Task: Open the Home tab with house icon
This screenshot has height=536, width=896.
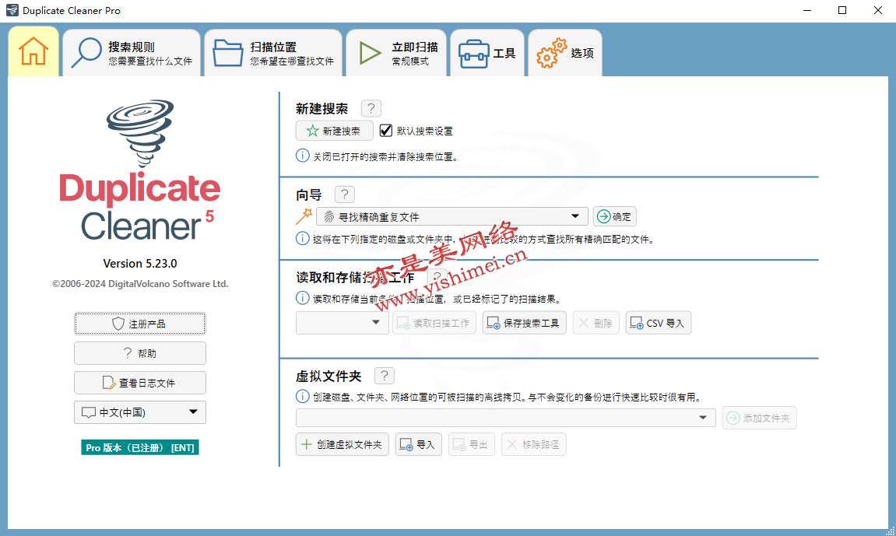Action: point(33,52)
